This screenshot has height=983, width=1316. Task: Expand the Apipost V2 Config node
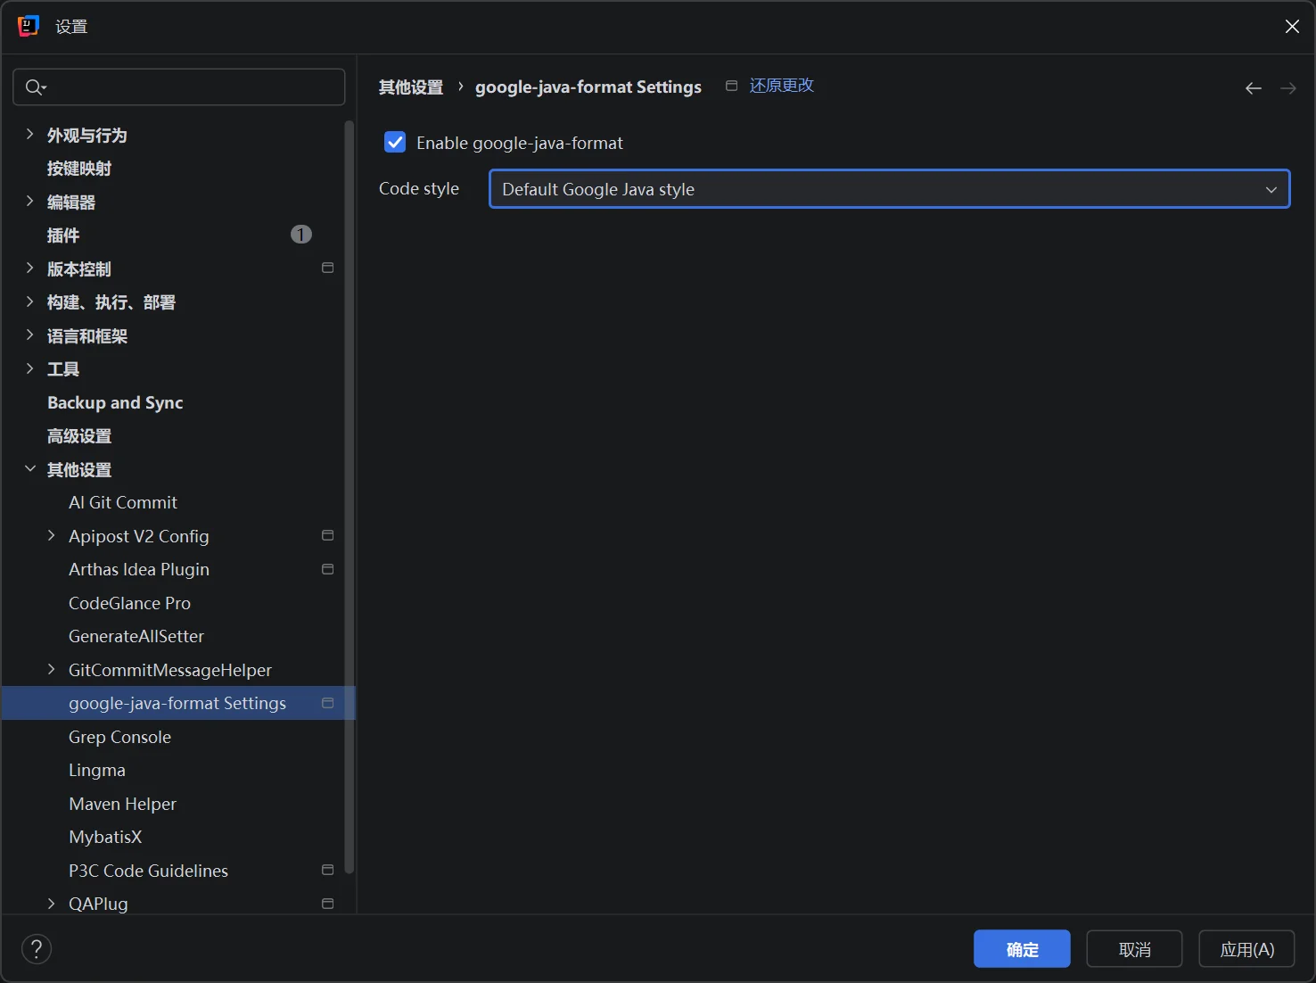(51, 536)
